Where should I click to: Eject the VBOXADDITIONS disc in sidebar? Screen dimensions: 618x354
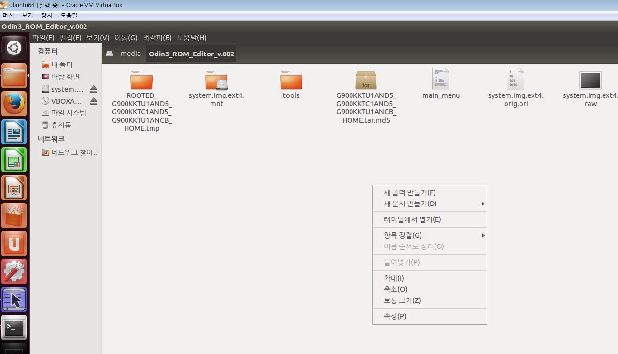tap(94, 101)
